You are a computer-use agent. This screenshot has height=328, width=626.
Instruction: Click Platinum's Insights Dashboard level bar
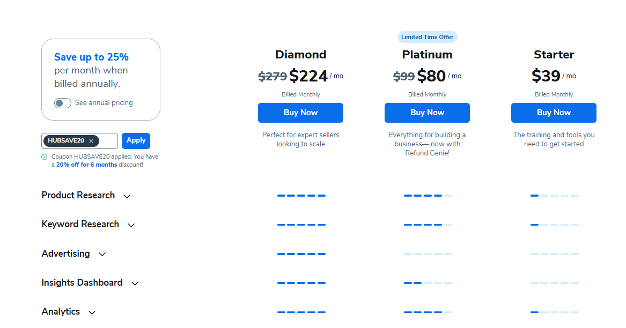point(428,282)
